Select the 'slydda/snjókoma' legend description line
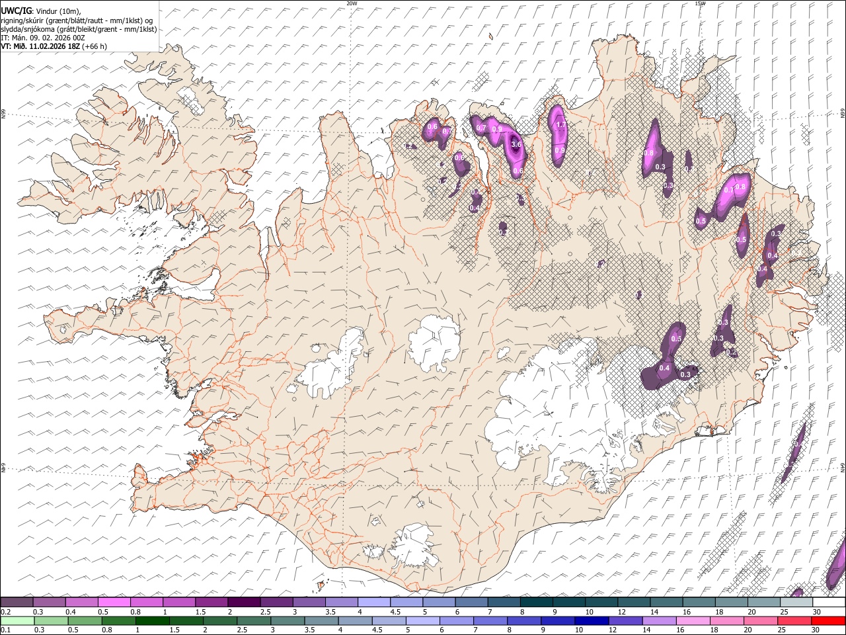The height and width of the screenshot is (635, 846). pyautogui.click(x=79, y=29)
